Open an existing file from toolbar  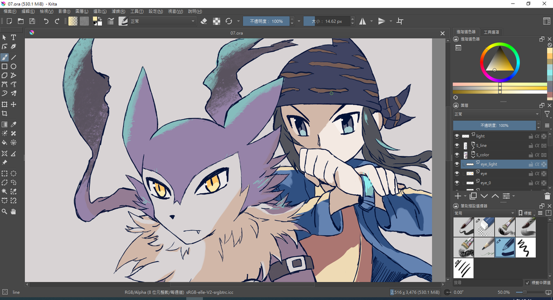21,21
